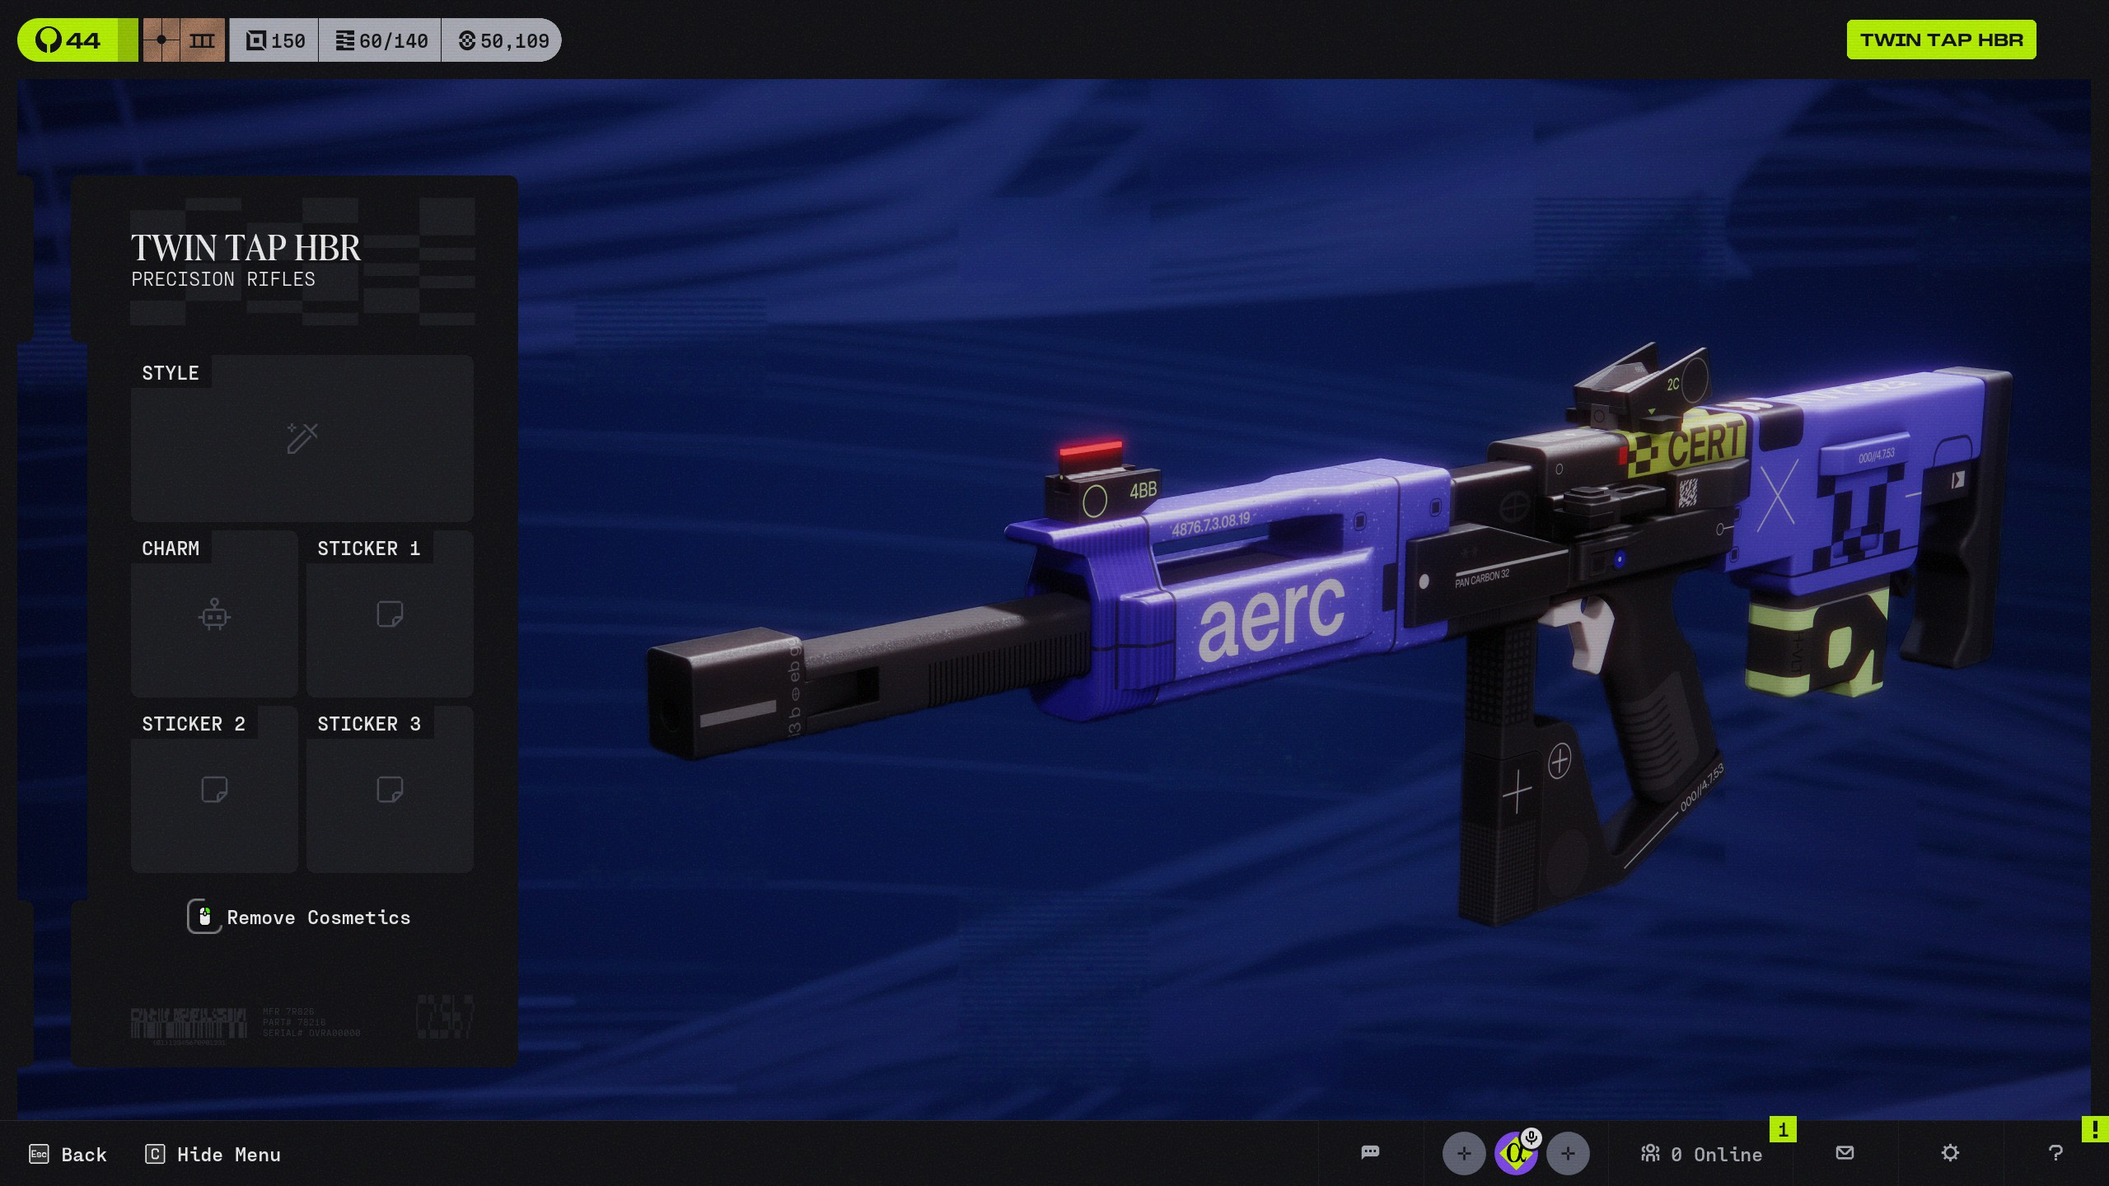Click the right add squad member plus

pyautogui.click(x=1567, y=1154)
